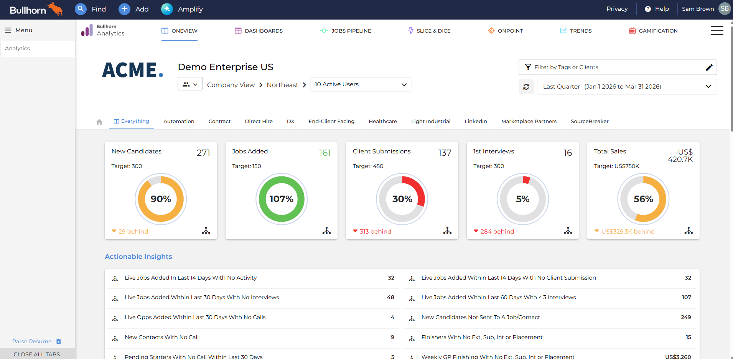The height and width of the screenshot is (359, 733).
Task: Click the Total Sales 56% progress ring
Action: (x=643, y=199)
